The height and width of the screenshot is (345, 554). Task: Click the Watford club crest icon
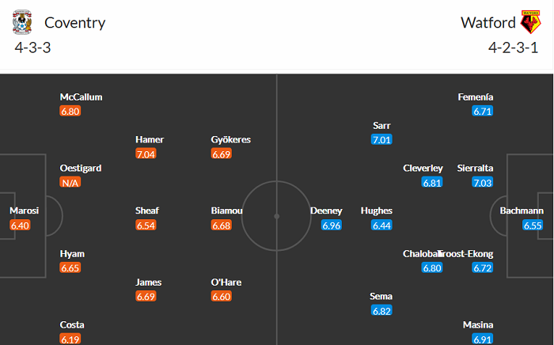pyautogui.click(x=529, y=22)
